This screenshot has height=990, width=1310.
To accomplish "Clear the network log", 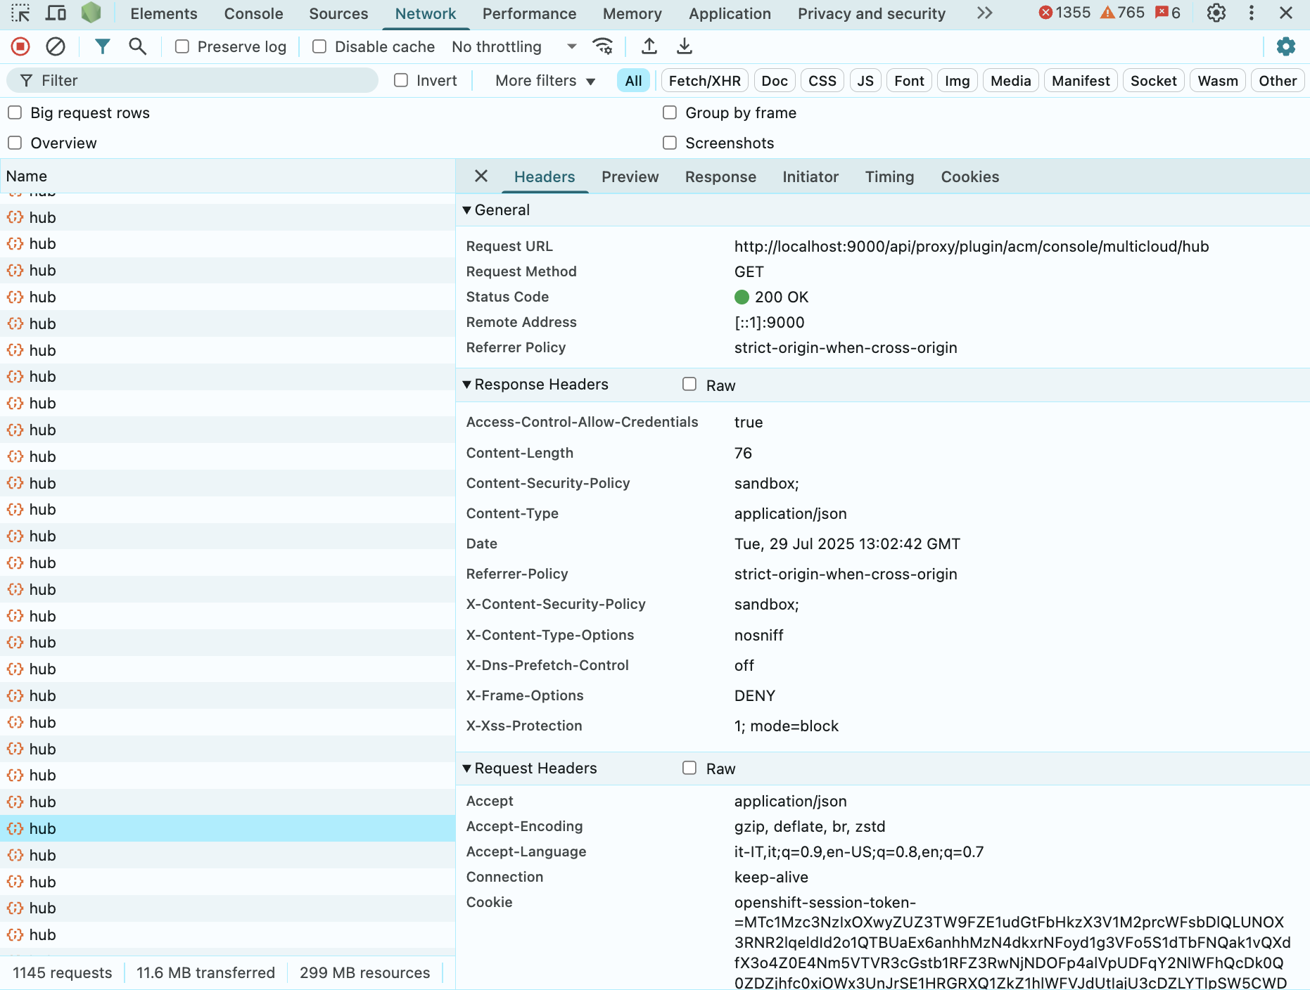I will 56,46.
